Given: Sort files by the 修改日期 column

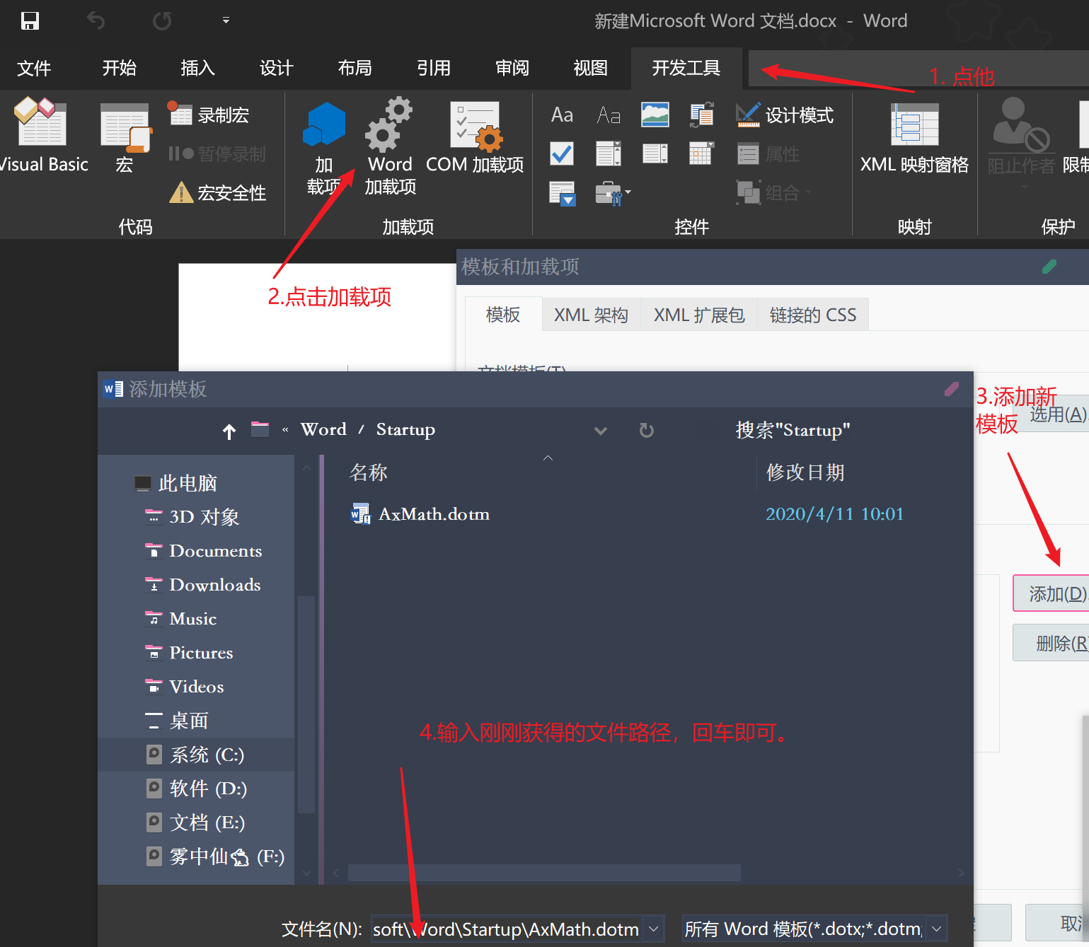Looking at the screenshot, I should (805, 472).
